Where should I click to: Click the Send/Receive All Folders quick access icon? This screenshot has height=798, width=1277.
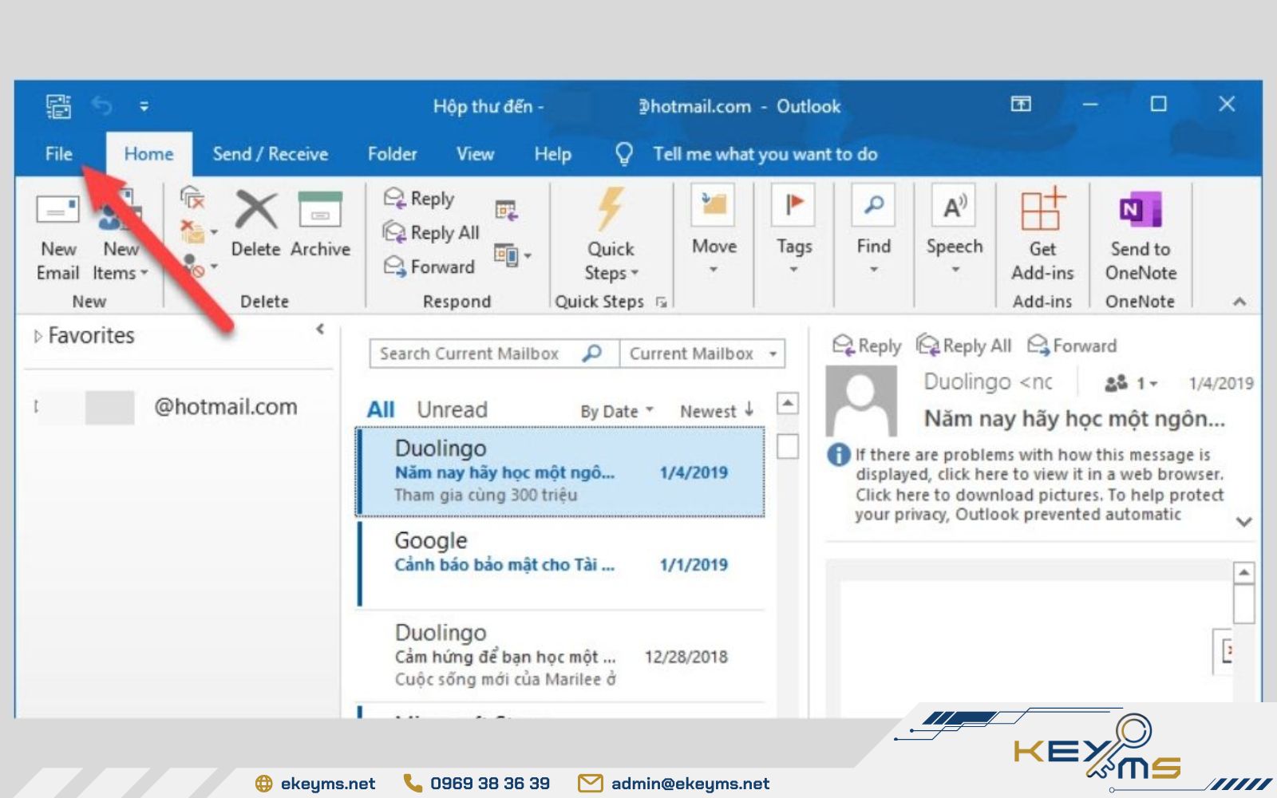(58, 106)
